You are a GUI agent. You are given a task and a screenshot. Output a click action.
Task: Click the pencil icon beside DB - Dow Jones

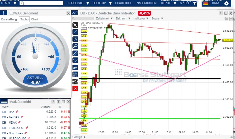click(26, 133)
